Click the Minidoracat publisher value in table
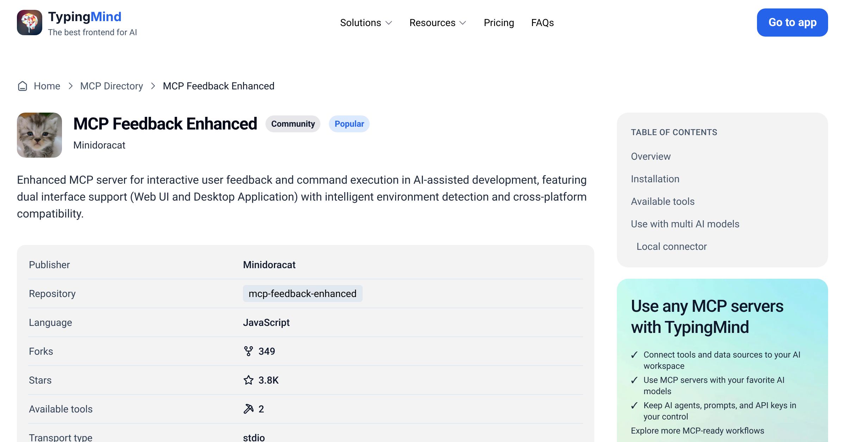Viewport: 845px width, 442px height. click(x=269, y=265)
